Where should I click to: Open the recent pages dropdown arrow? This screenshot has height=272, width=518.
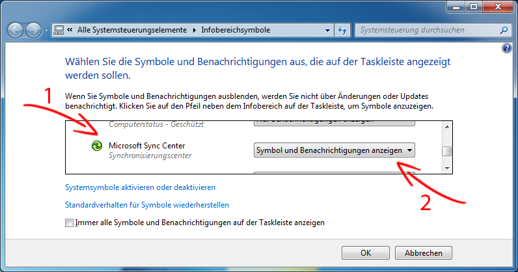pyautogui.click(x=46, y=31)
